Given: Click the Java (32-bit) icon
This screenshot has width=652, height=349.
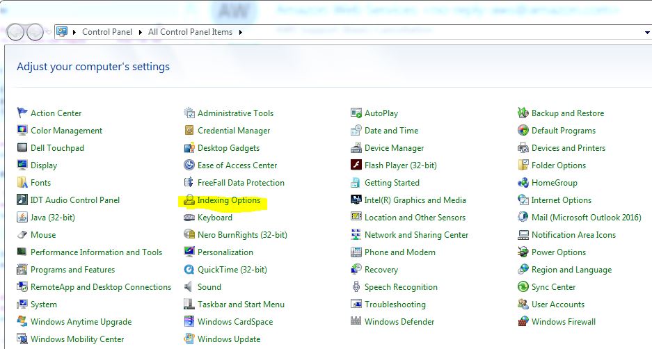Looking at the screenshot, I should click(x=22, y=218).
